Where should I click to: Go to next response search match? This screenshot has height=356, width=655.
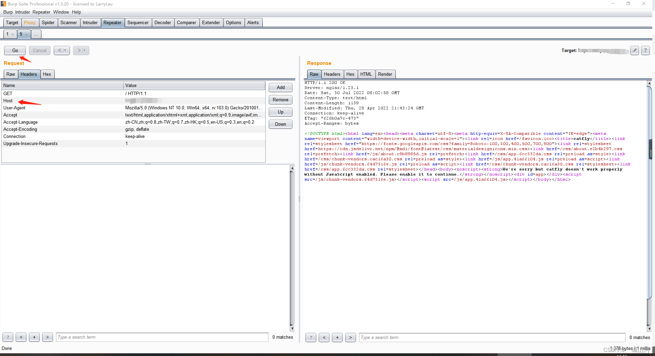[x=351, y=338]
